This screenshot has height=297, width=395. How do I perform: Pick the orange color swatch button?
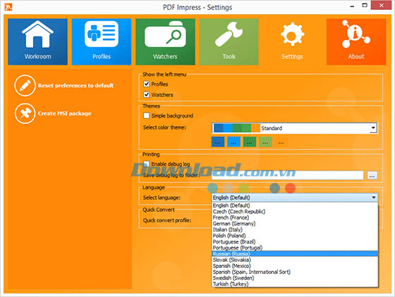[x=281, y=142]
